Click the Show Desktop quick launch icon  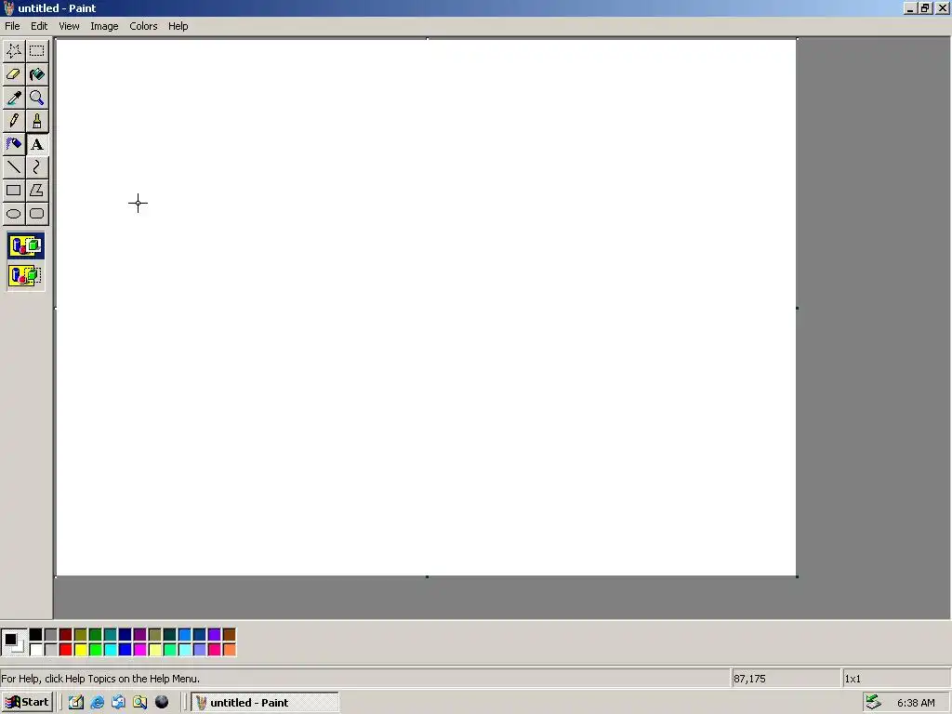[76, 703]
